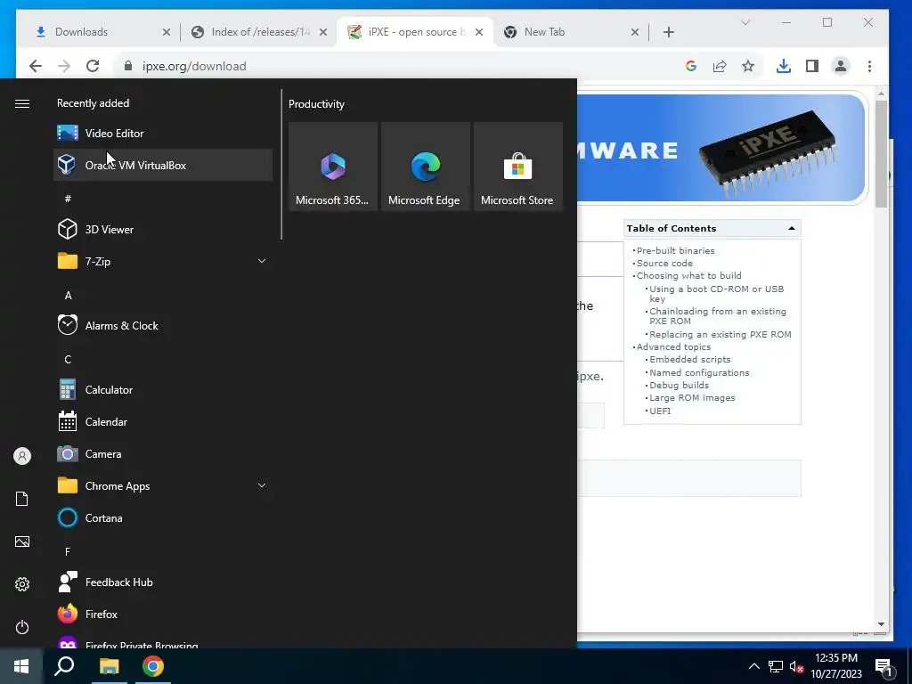Click Chrome back arrow

coord(36,66)
